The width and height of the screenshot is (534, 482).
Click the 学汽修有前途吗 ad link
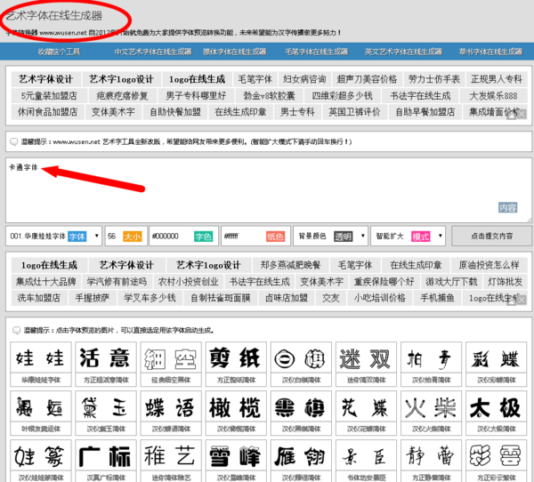click(117, 282)
